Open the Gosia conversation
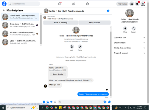This screenshot has height=110, width=149. (x=20, y=42)
